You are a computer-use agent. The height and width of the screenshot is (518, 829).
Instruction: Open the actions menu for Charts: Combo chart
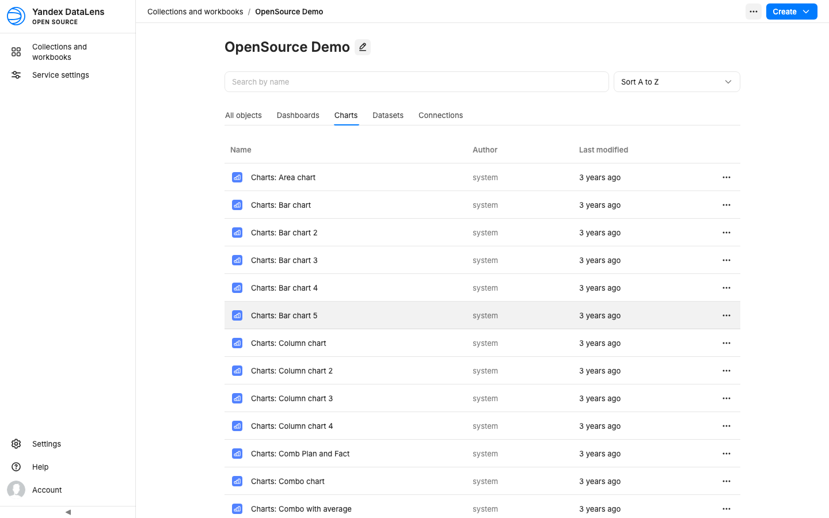click(x=727, y=481)
